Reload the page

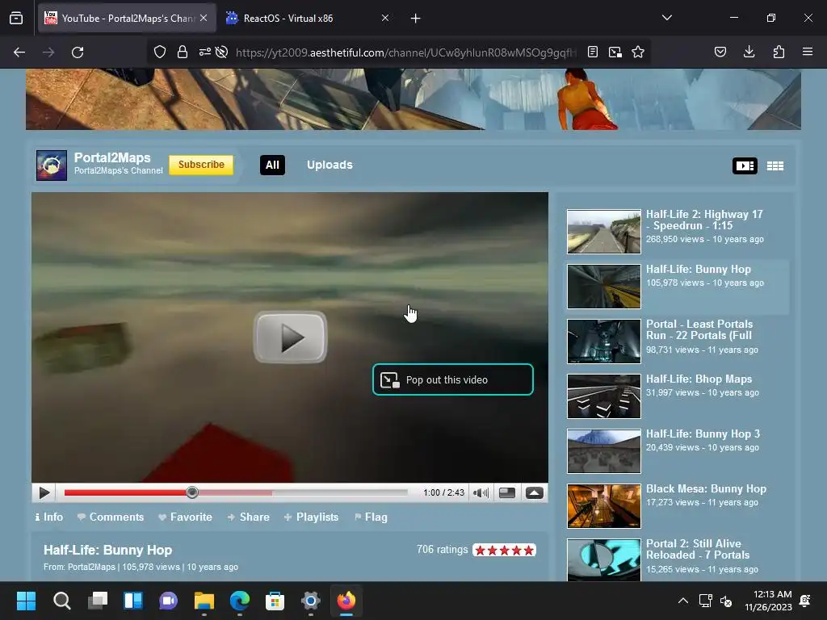coord(78,52)
